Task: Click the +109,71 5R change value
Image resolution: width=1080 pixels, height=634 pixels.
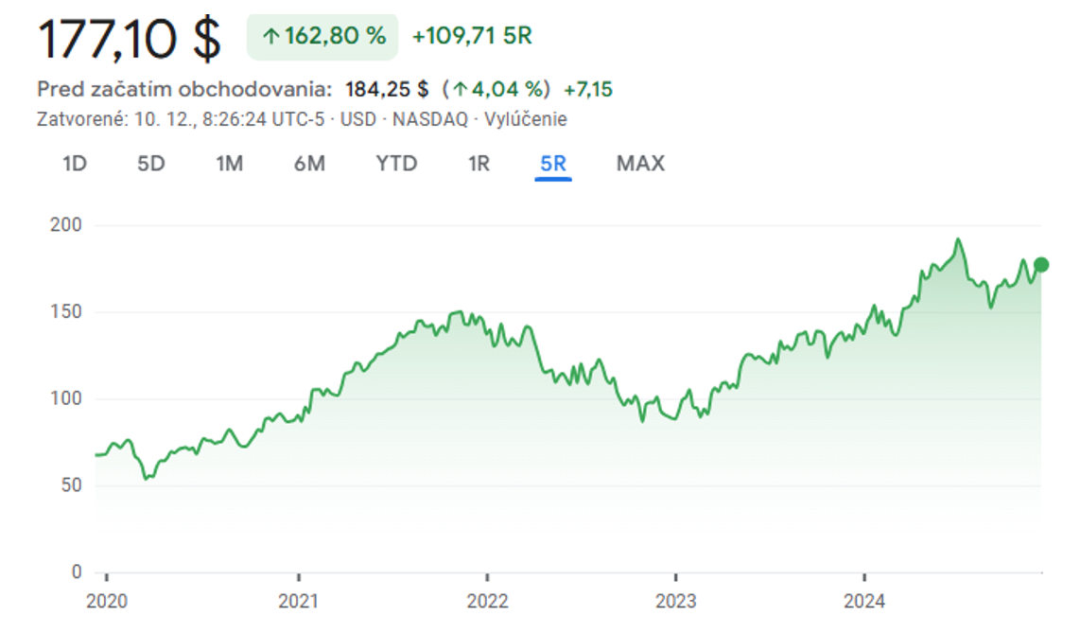Action: point(472,37)
